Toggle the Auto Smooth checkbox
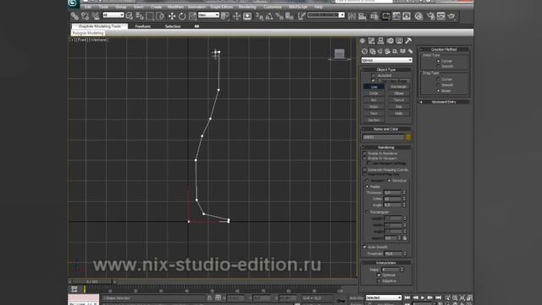This screenshot has width=542, height=305. 365,247
